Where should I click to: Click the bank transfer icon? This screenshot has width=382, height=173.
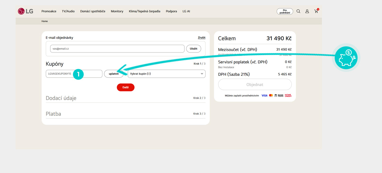pyautogui.click(x=279, y=96)
